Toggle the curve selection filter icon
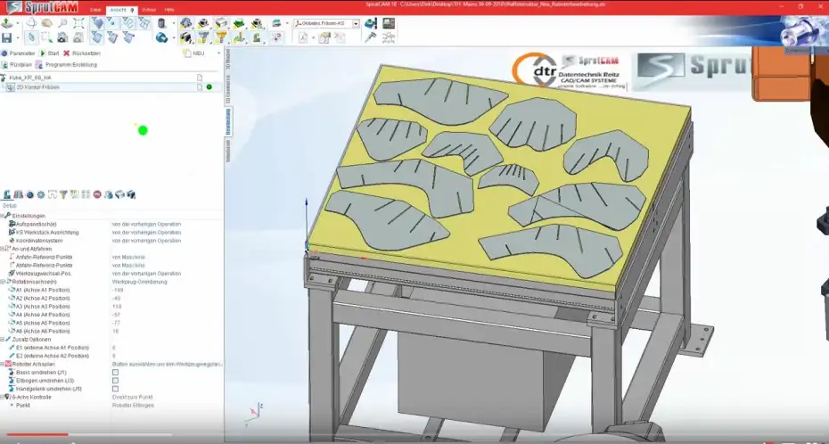This screenshot has width=829, height=444. coord(128,23)
